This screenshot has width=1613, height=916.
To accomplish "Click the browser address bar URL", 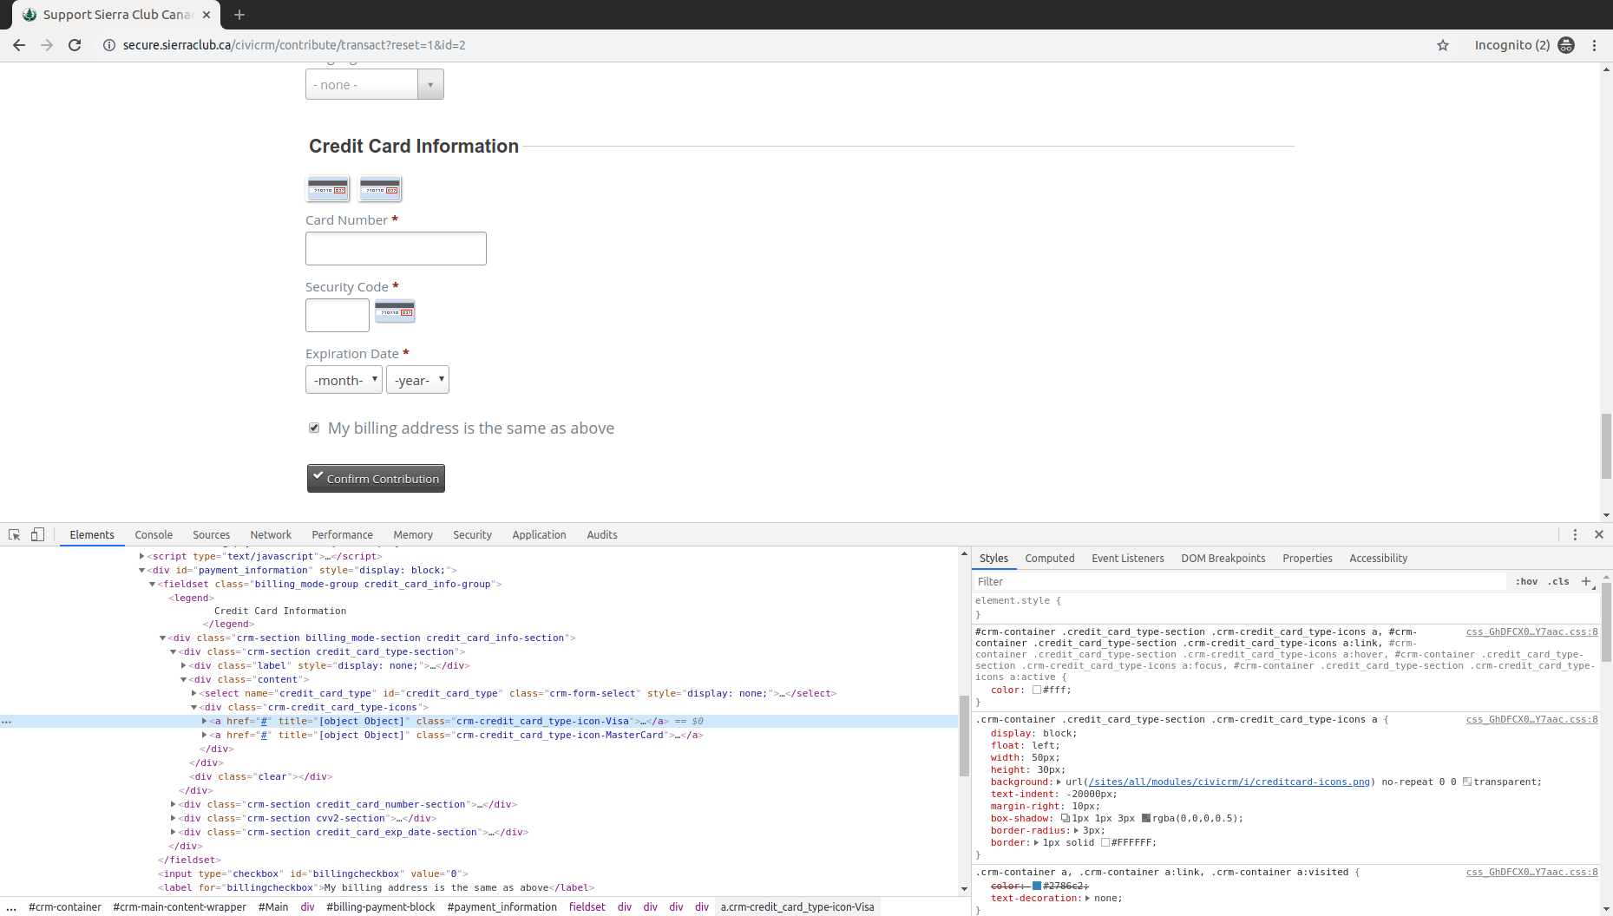I will (294, 45).
